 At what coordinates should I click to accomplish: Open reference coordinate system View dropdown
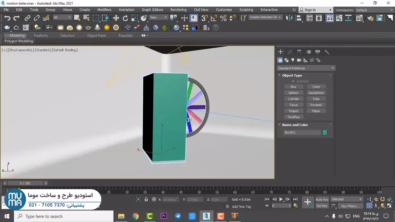coord(158,17)
